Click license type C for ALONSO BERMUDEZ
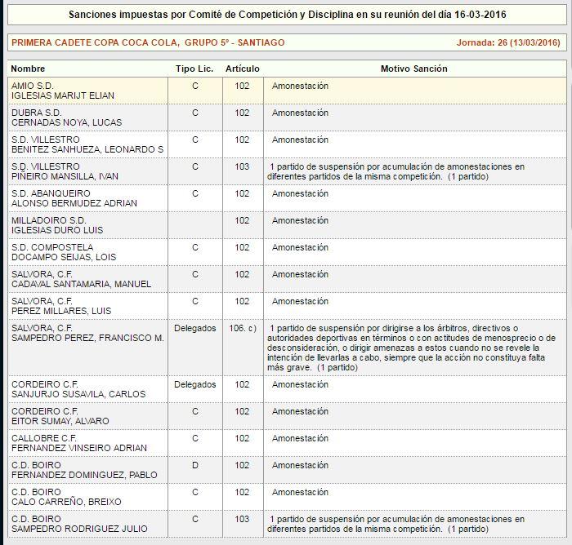This screenshot has height=545, width=572. pyautogui.click(x=195, y=194)
